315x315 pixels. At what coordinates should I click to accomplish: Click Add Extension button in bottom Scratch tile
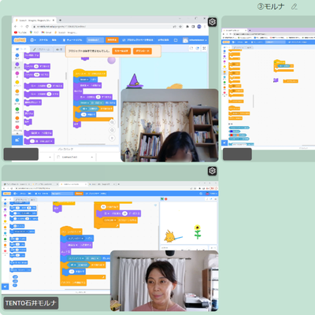[5, 287]
